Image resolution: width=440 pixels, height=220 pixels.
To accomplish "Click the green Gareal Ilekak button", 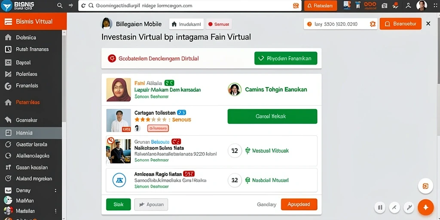I will pos(272,116).
